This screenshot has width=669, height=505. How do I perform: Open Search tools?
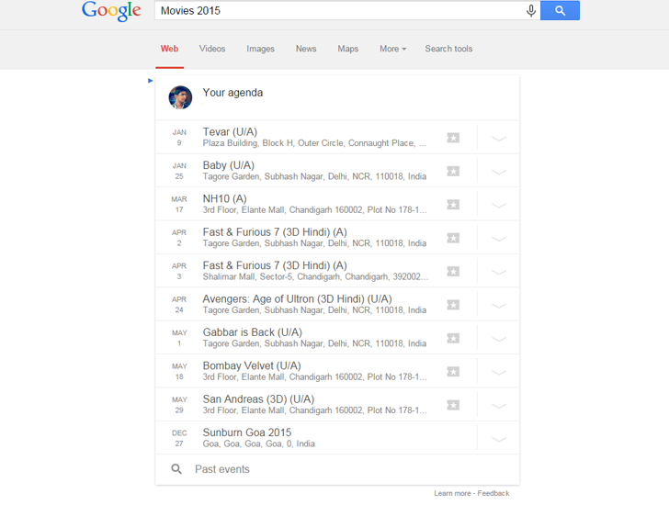448,49
